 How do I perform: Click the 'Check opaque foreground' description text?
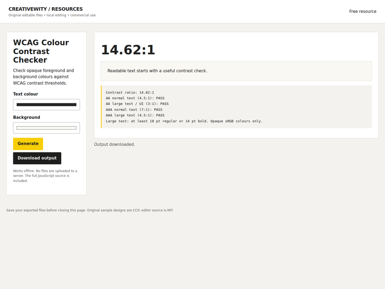43,77
